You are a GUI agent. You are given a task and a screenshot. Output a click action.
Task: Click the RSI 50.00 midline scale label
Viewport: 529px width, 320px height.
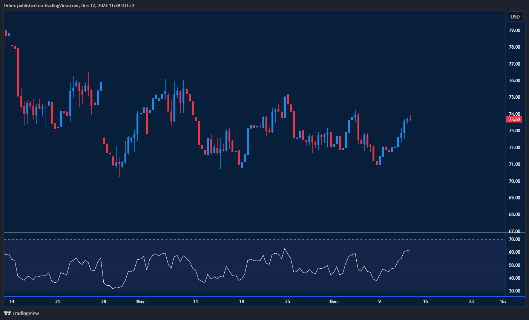(x=514, y=265)
